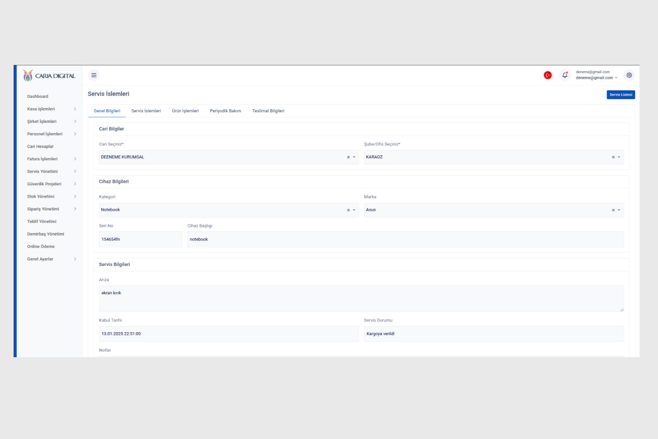
Task: Click the hamburger menu toggle icon
Action: coord(94,75)
